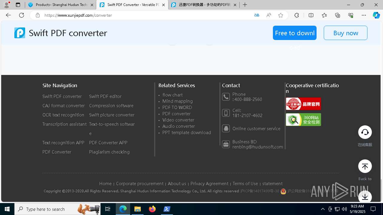This screenshot has height=215, width=383.
Task: Open flow chart related service
Action: [x=172, y=95]
